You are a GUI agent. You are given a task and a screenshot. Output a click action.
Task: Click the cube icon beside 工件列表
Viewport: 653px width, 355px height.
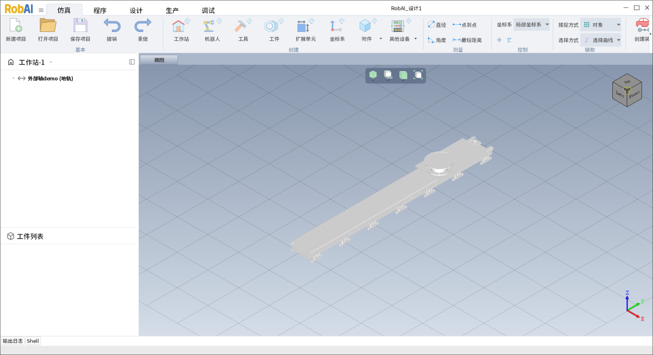pyautogui.click(x=10, y=236)
